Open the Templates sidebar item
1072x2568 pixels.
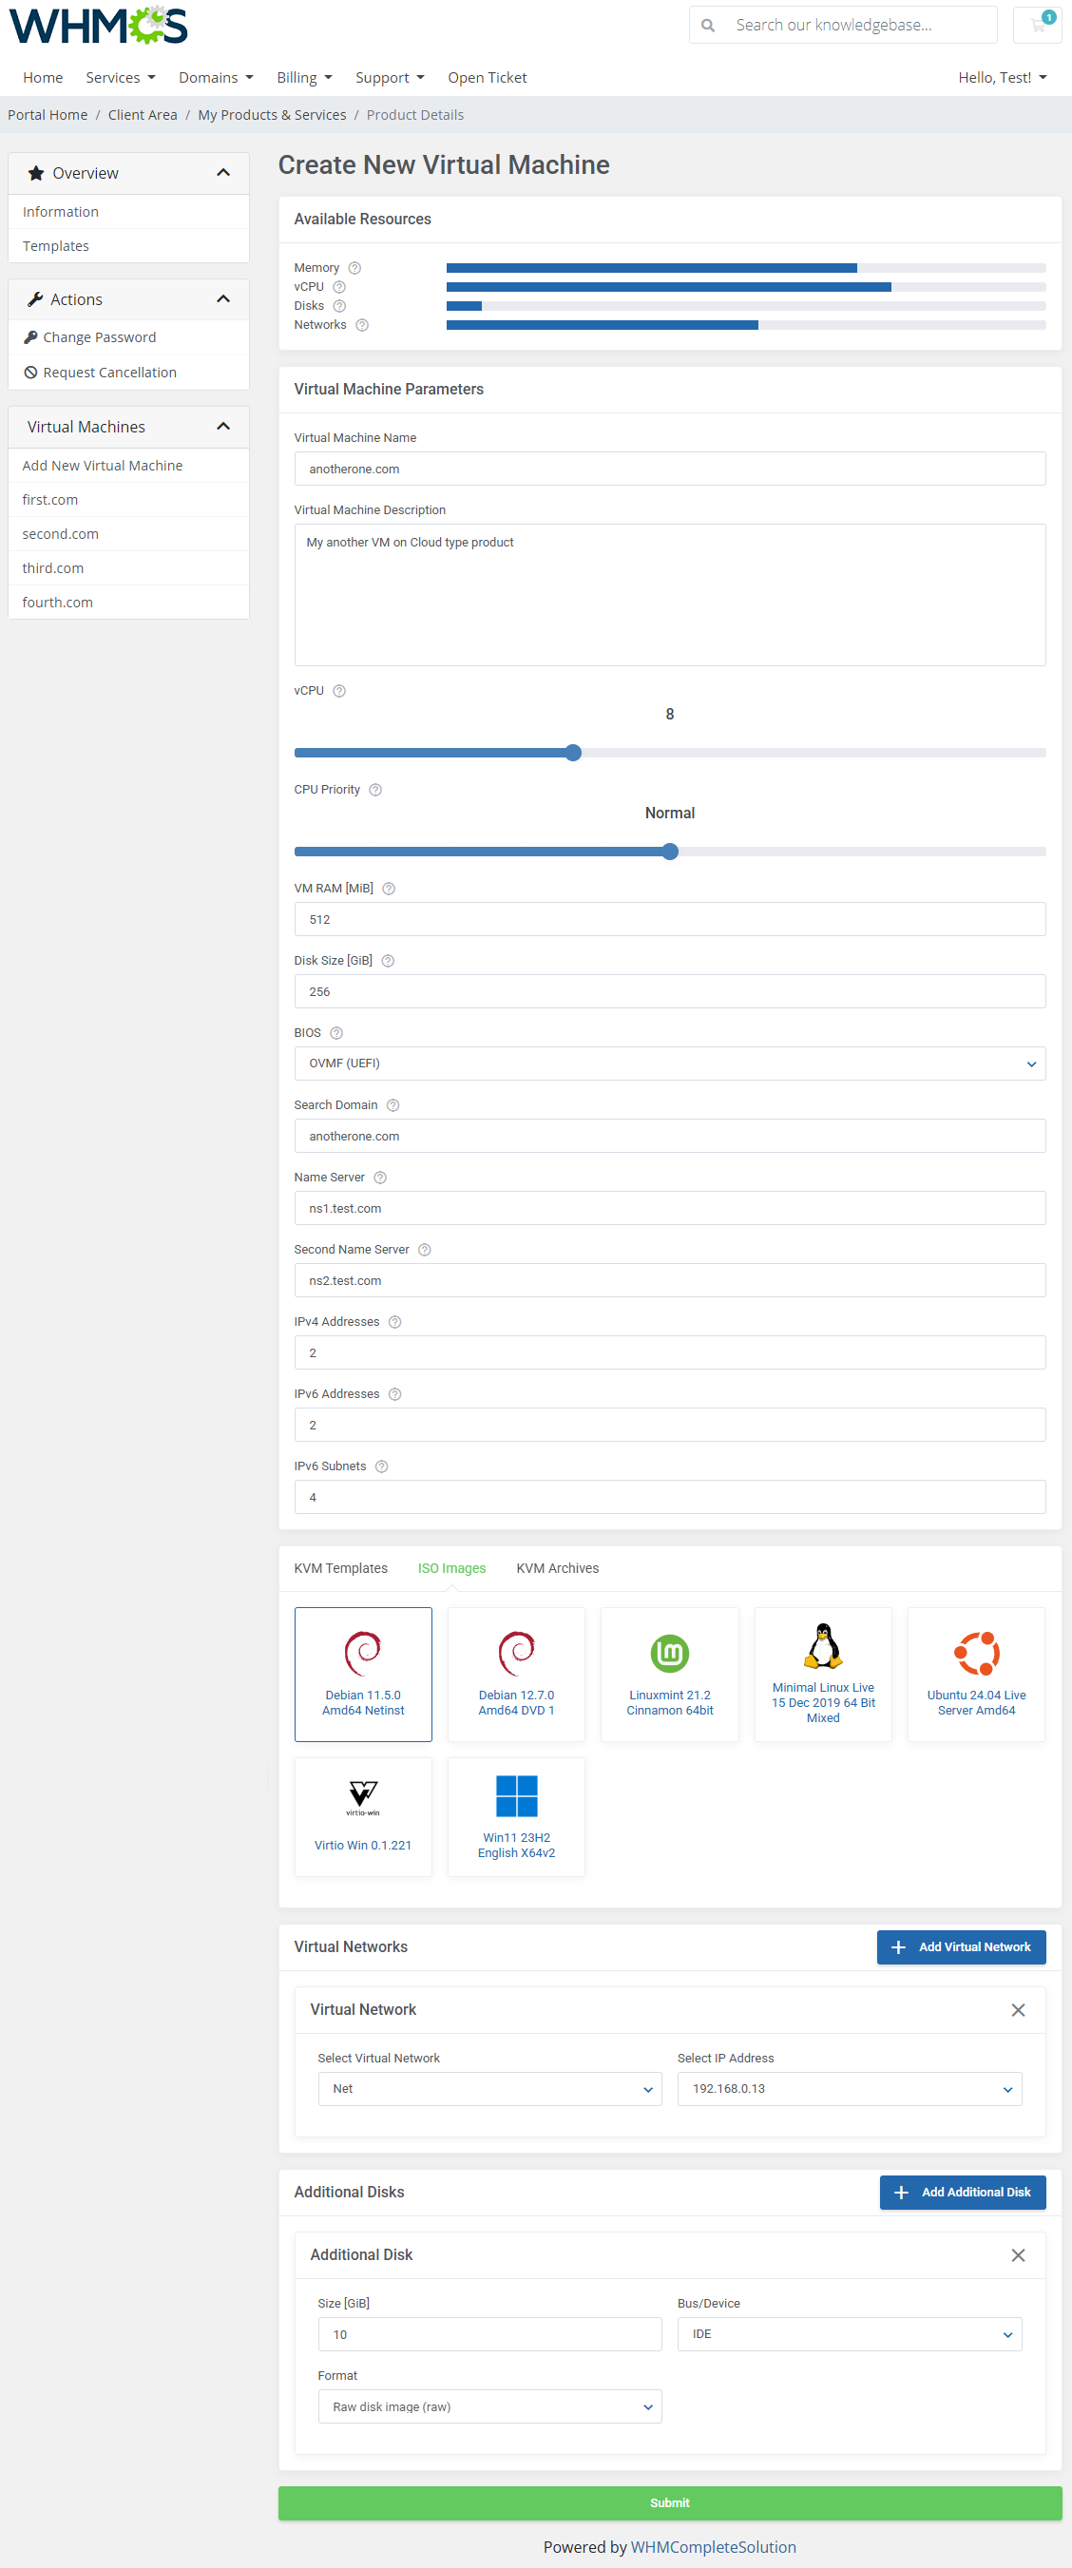pos(56,246)
